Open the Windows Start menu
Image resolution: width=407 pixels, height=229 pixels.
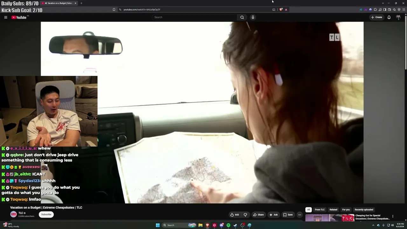158,225
